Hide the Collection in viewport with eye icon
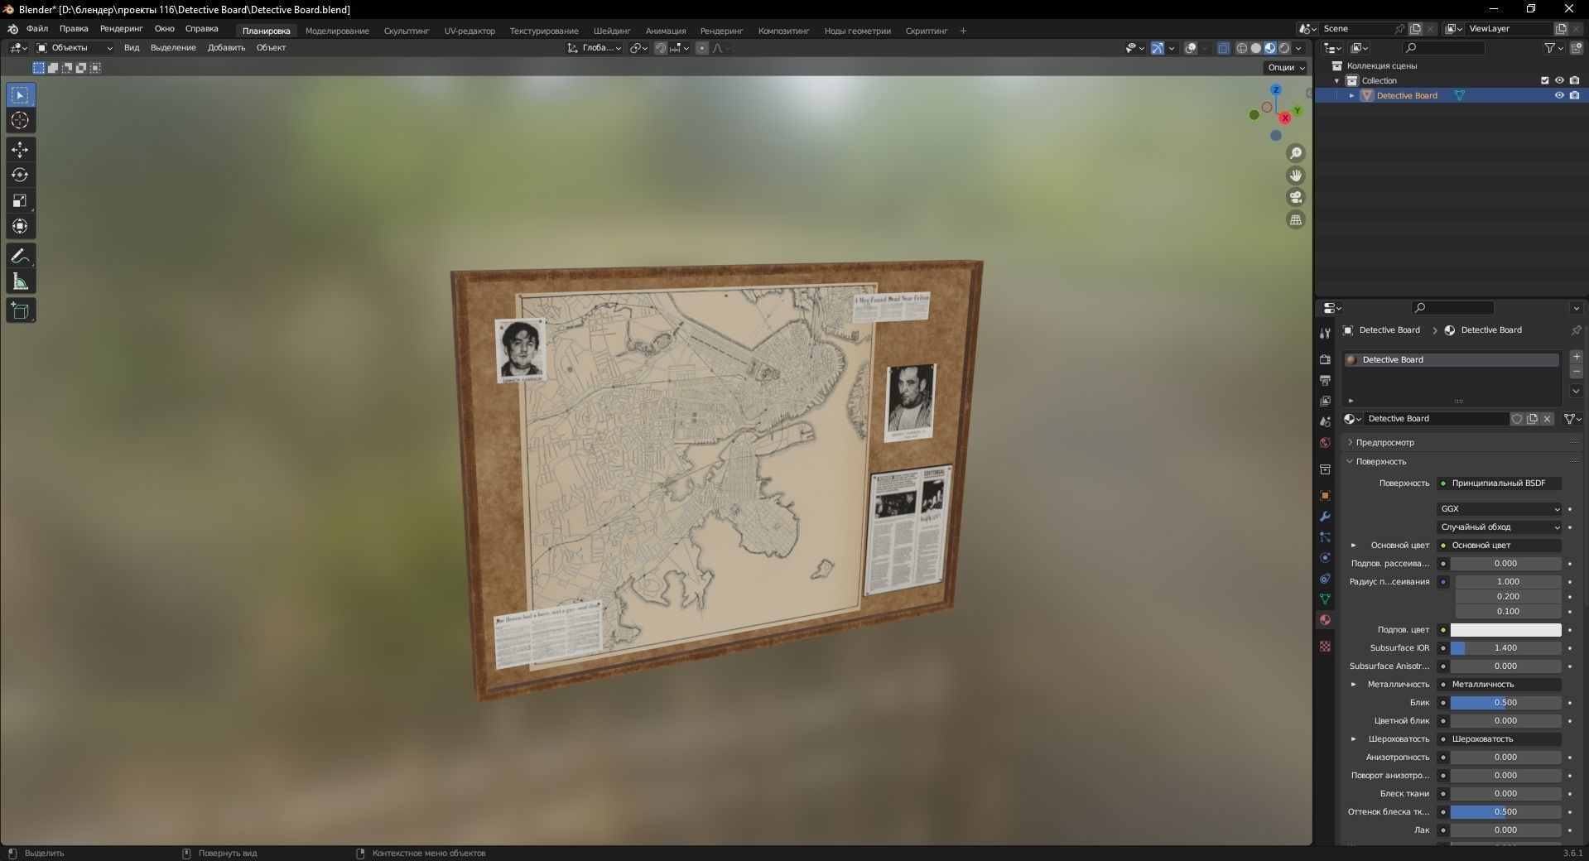 [1559, 81]
